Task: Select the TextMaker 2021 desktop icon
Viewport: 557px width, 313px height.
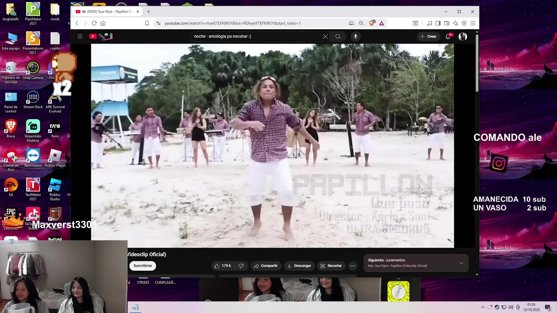Action: pos(33,190)
